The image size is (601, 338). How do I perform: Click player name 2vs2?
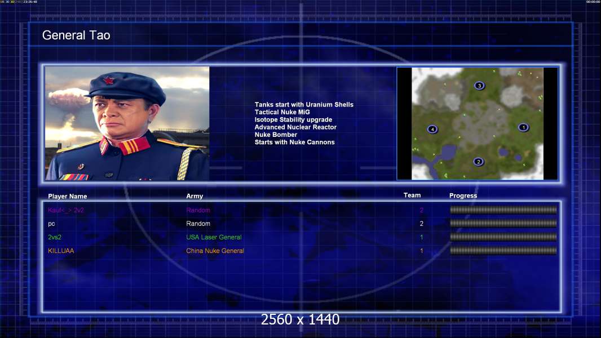point(55,237)
